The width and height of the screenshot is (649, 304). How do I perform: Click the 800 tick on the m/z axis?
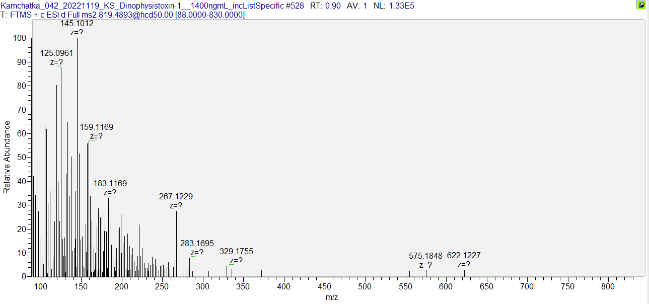[x=608, y=286]
